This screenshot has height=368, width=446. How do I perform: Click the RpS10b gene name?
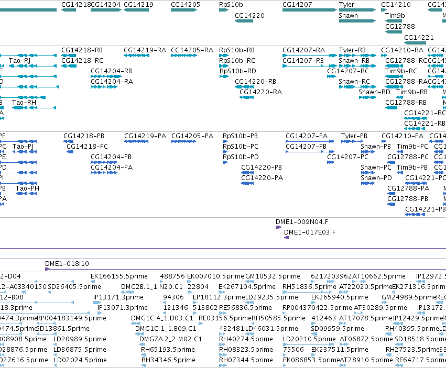(231, 5)
